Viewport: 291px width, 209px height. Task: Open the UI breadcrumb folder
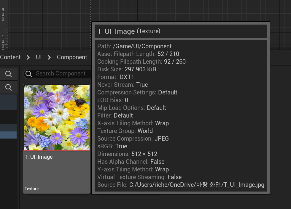click(x=39, y=57)
